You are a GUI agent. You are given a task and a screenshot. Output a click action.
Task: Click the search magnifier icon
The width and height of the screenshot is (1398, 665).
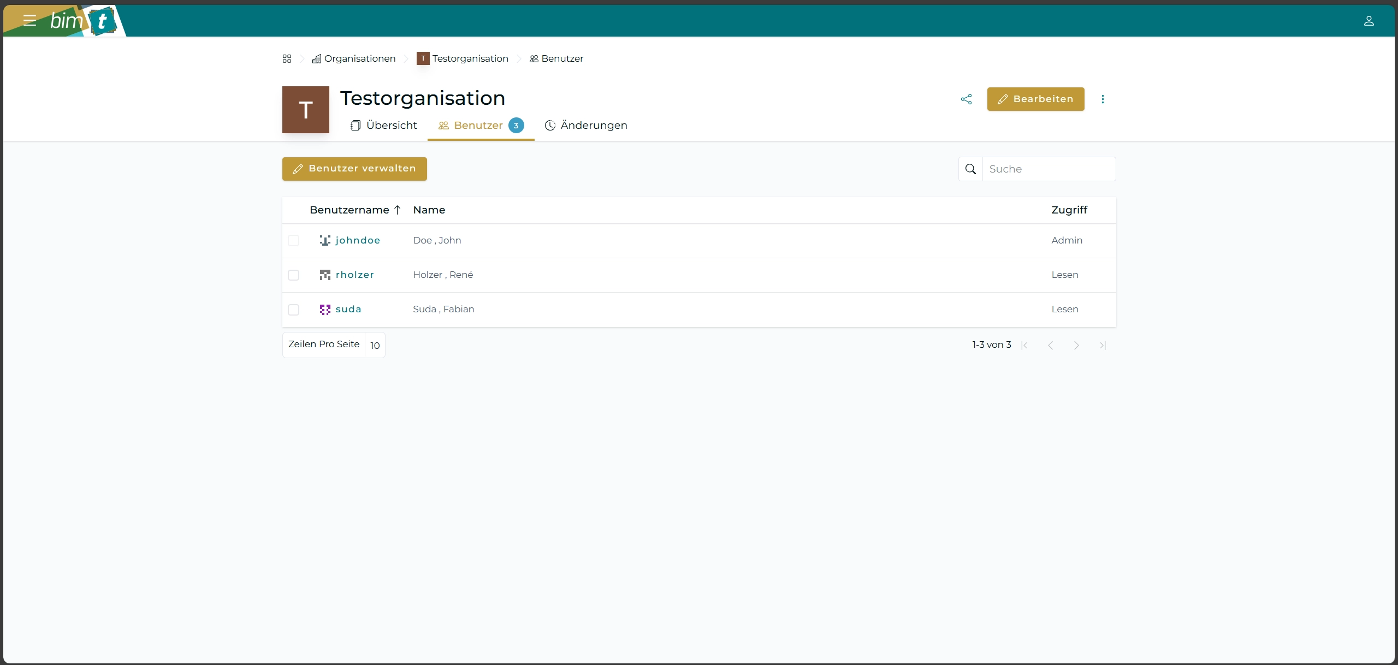[970, 169]
